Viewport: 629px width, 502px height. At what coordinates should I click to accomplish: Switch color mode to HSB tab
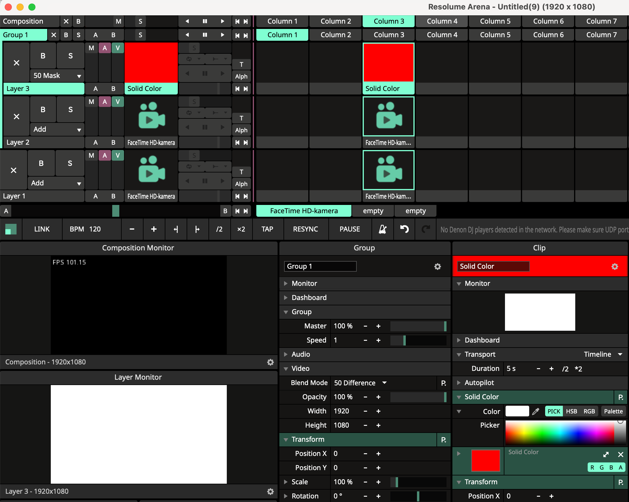click(x=571, y=411)
